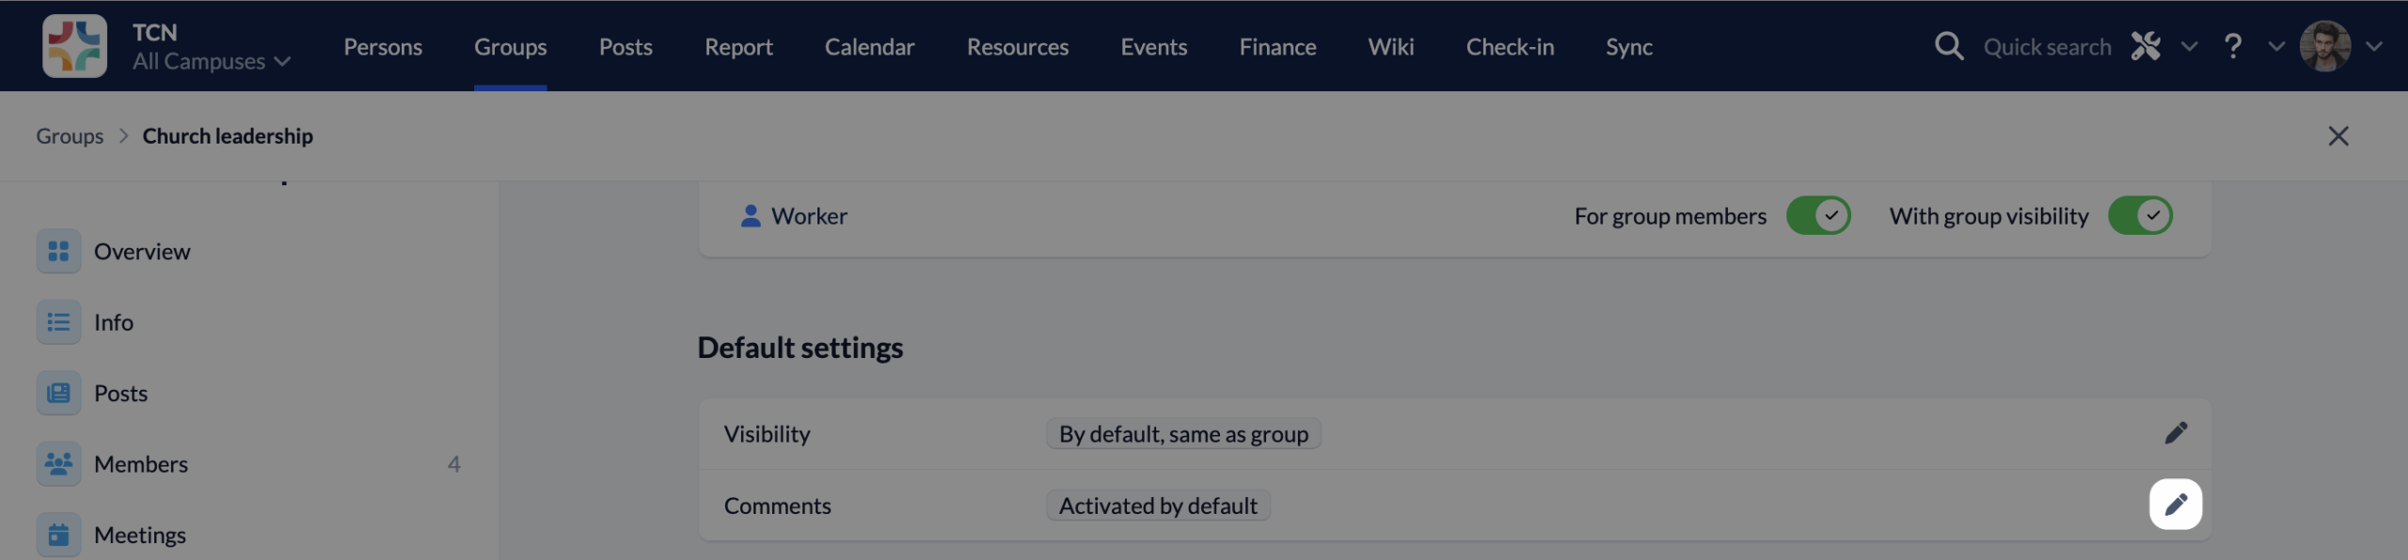Open the Finance menu item
This screenshot has width=2408, height=560.
(1277, 45)
